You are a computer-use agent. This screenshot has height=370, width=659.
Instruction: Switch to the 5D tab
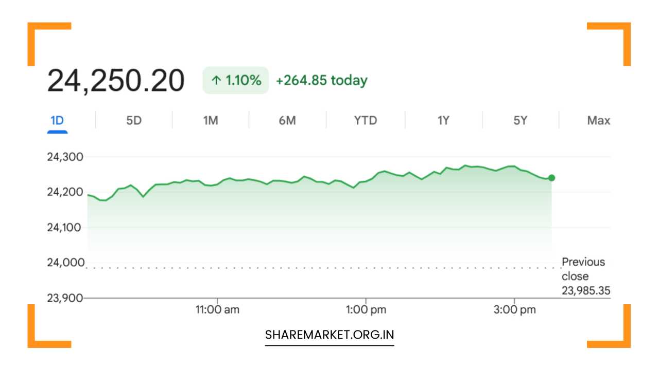[x=134, y=121]
